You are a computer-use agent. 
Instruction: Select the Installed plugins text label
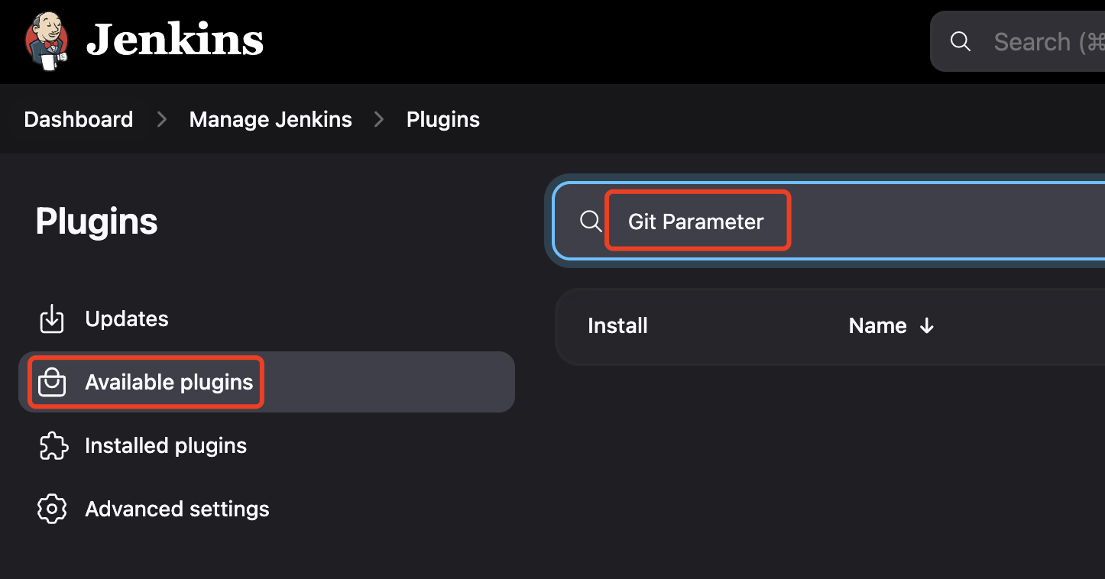pos(166,446)
